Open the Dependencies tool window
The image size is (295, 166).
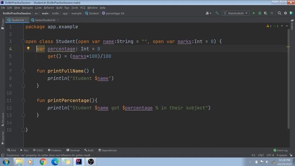107,150
